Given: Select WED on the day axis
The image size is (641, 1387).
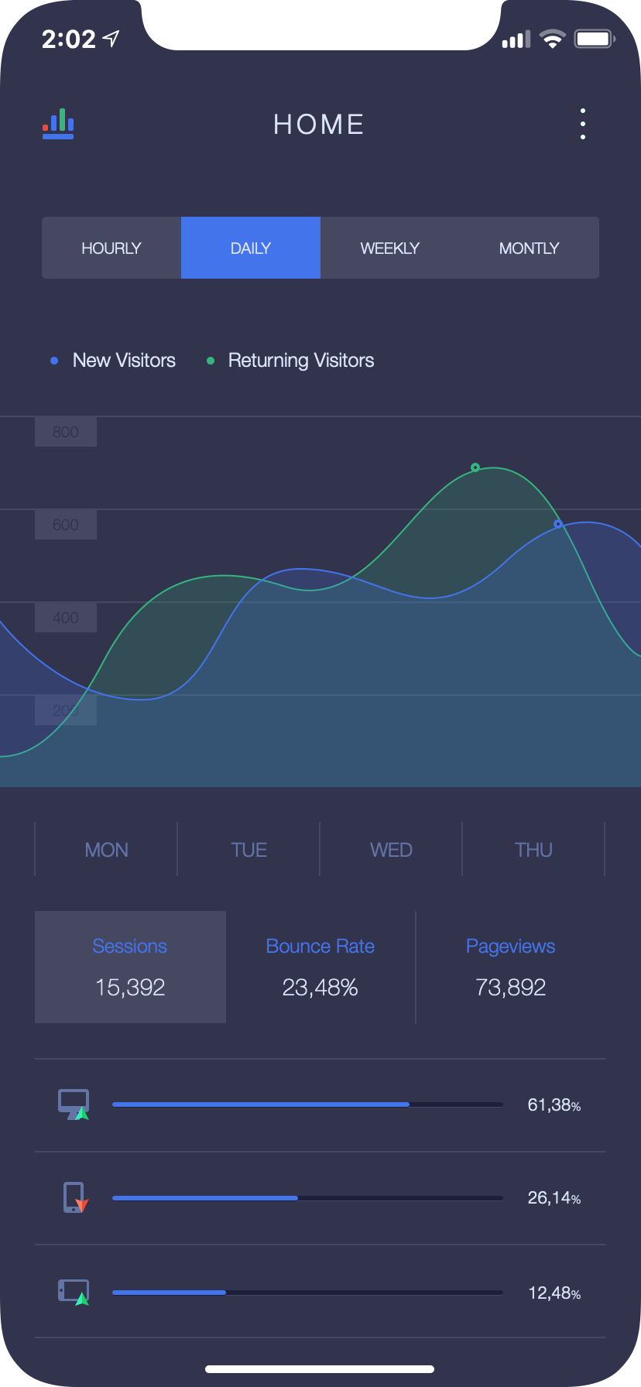Looking at the screenshot, I should pyautogui.click(x=391, y=850).
